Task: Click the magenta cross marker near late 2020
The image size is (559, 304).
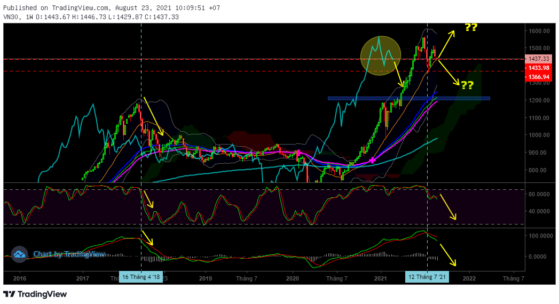Action: (372, 160)
